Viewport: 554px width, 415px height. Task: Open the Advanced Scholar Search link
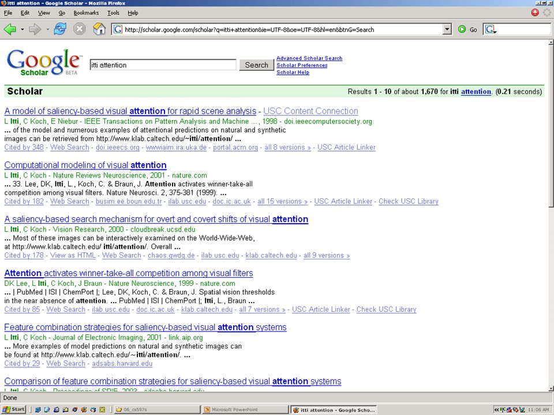(309, 58)
